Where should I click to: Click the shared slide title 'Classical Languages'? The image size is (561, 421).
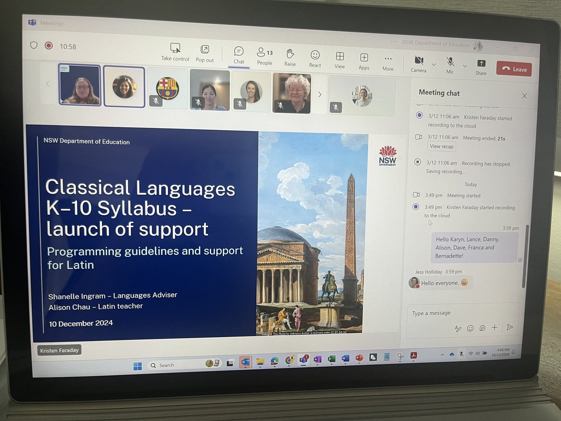click(x=140, y=188)
